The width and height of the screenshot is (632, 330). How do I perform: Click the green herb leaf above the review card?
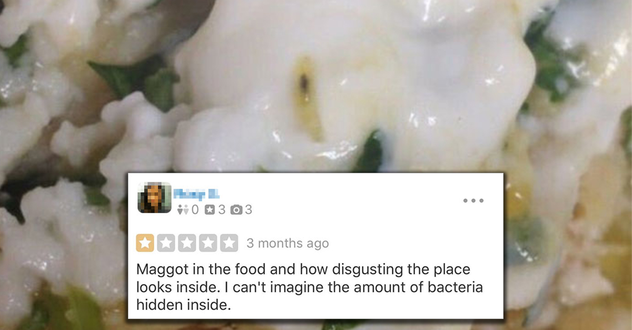372,151
